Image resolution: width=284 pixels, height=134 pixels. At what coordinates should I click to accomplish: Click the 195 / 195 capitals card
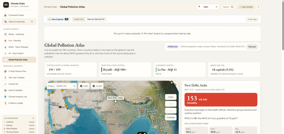click(70, 69)
